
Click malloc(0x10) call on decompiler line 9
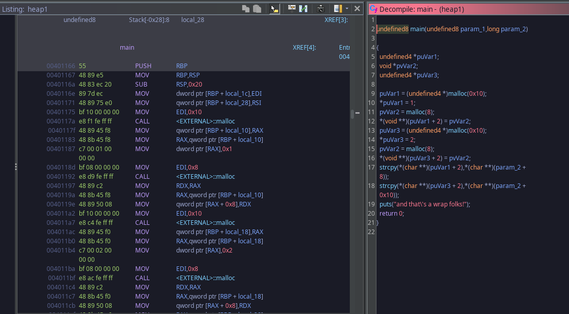coord(466,94)
